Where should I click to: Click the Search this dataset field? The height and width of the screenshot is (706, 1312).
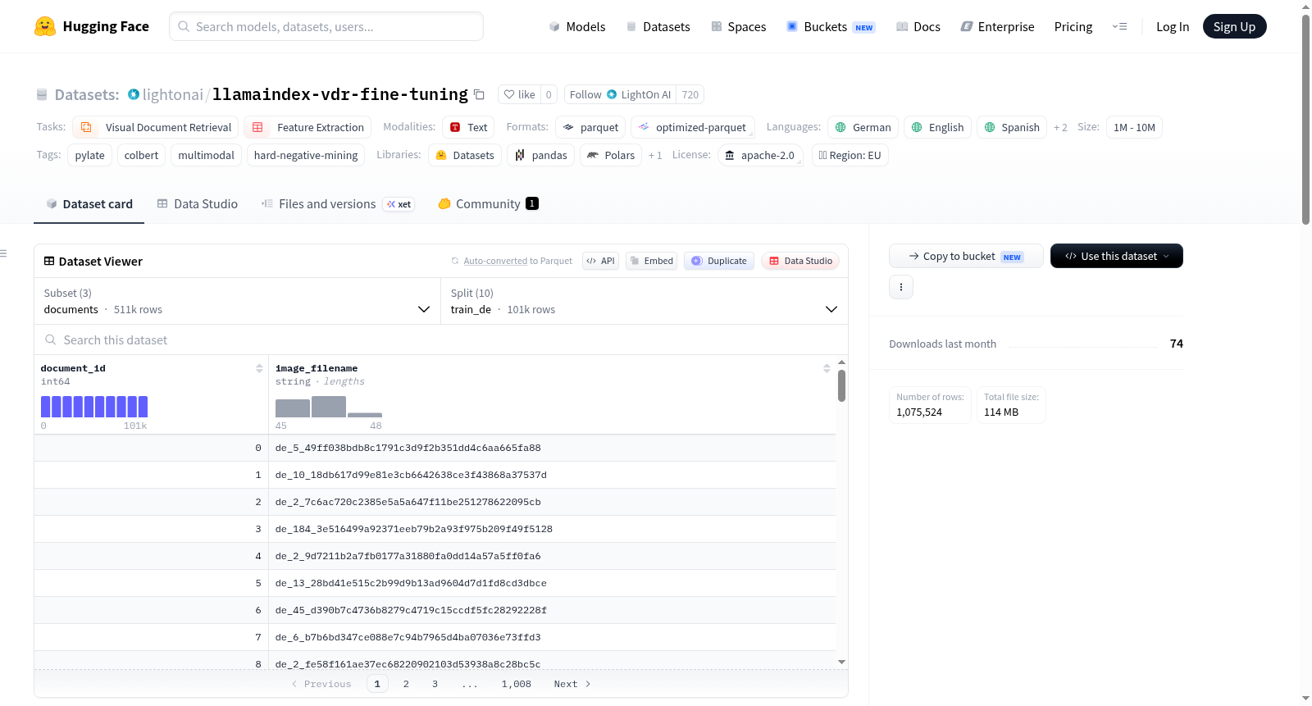tap(441, 339)
